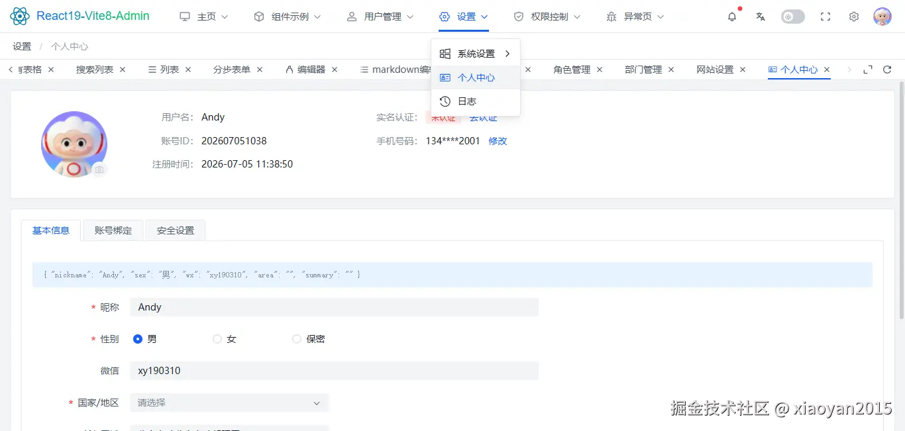The image size is (905, 431).
Task: Open the 异常页 top menu
Action: [x=635, y=17]
